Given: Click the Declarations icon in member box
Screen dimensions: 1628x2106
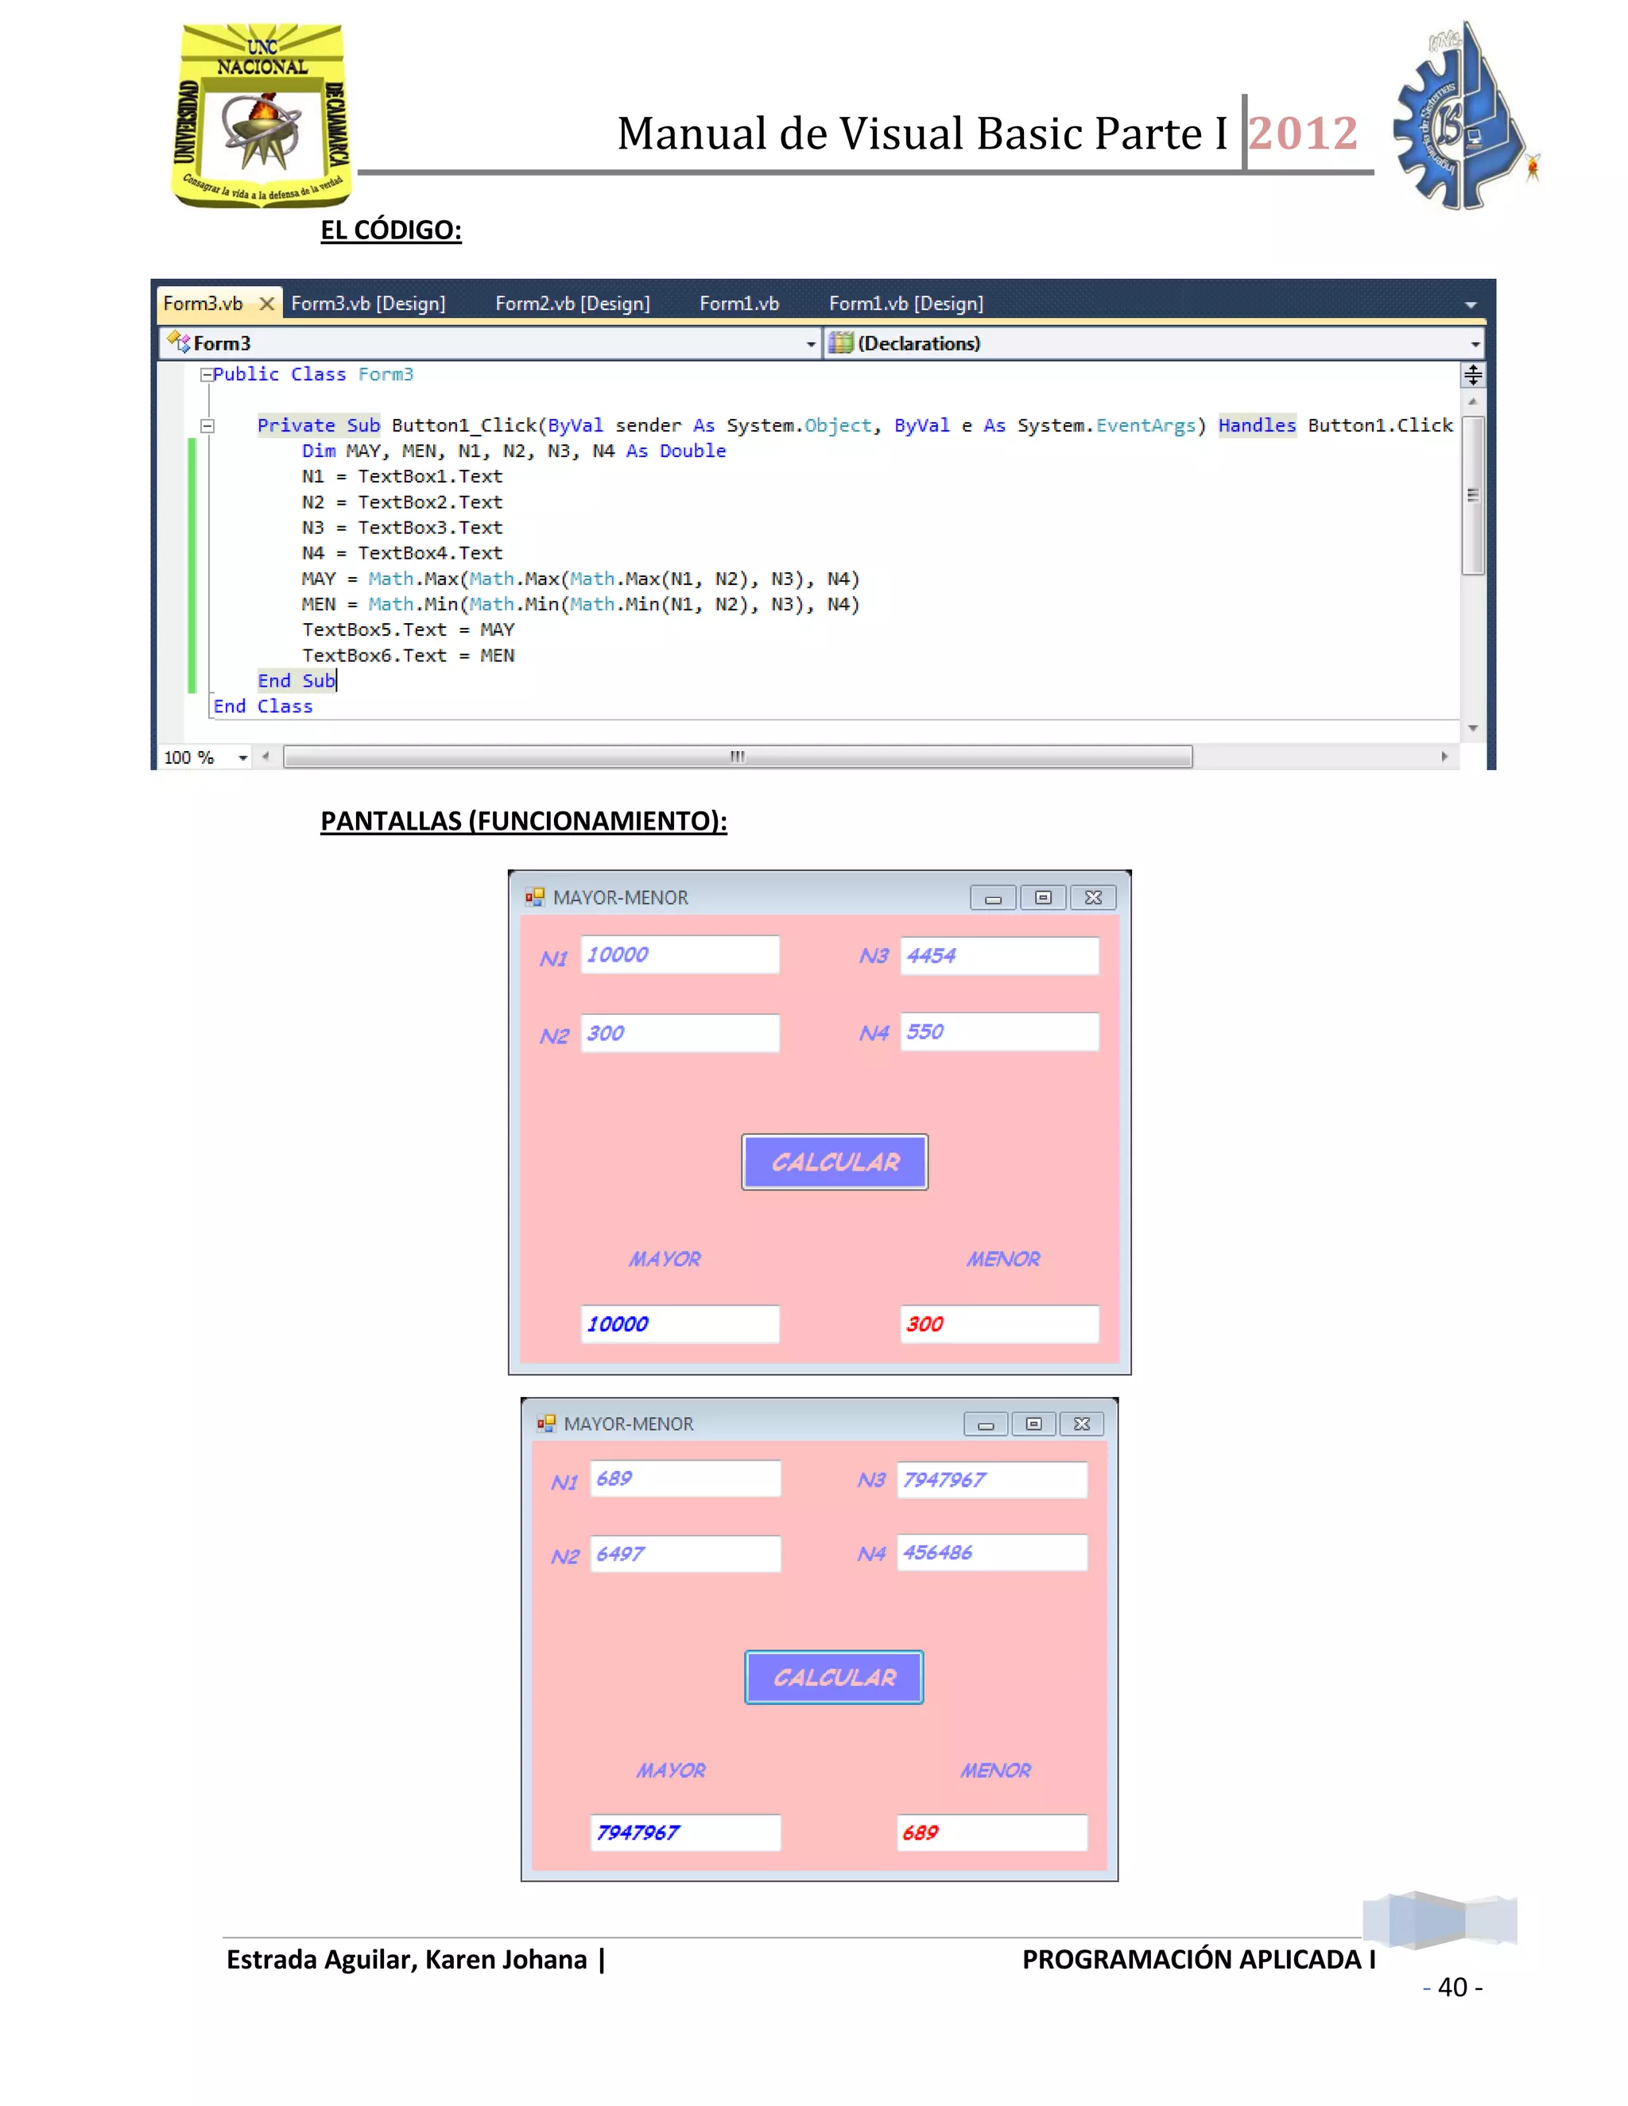Looking at the screenshot, I should (841, 343).
